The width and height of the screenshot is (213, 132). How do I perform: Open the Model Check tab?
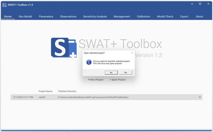coord(165,16)
